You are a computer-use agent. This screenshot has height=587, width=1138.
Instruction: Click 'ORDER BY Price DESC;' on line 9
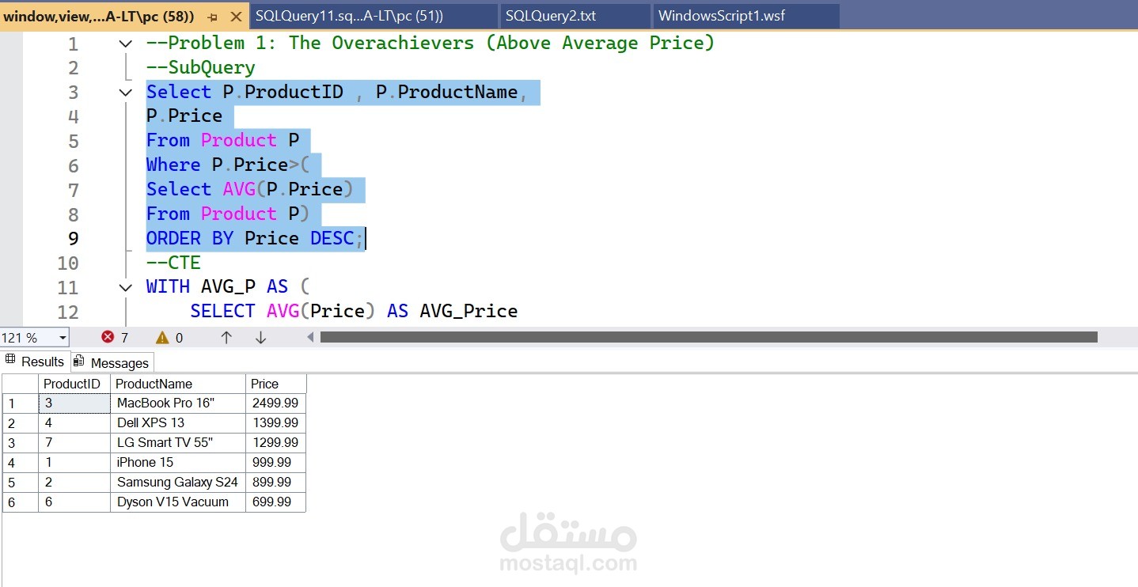click(256, 238)
